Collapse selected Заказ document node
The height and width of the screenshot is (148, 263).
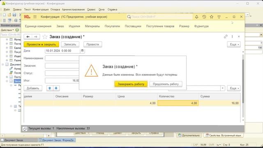point(7,81)
